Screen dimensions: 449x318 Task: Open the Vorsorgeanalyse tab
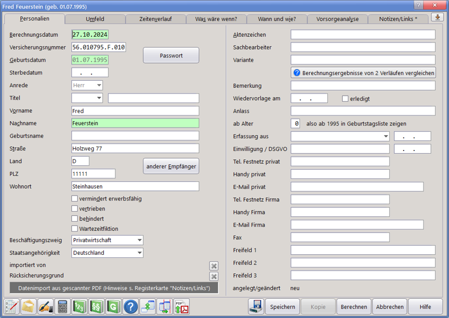[337, 19]
